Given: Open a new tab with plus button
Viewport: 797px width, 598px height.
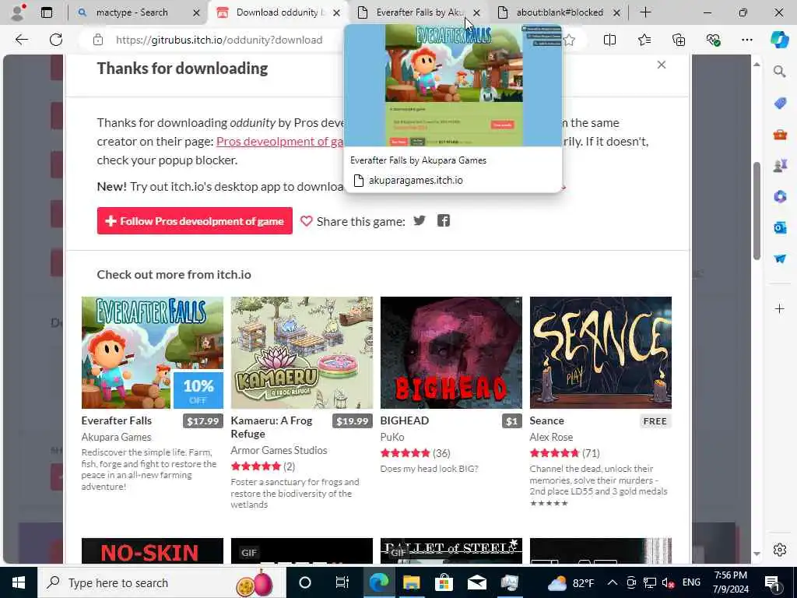Looking at the screenshot, I should (645, 12).
